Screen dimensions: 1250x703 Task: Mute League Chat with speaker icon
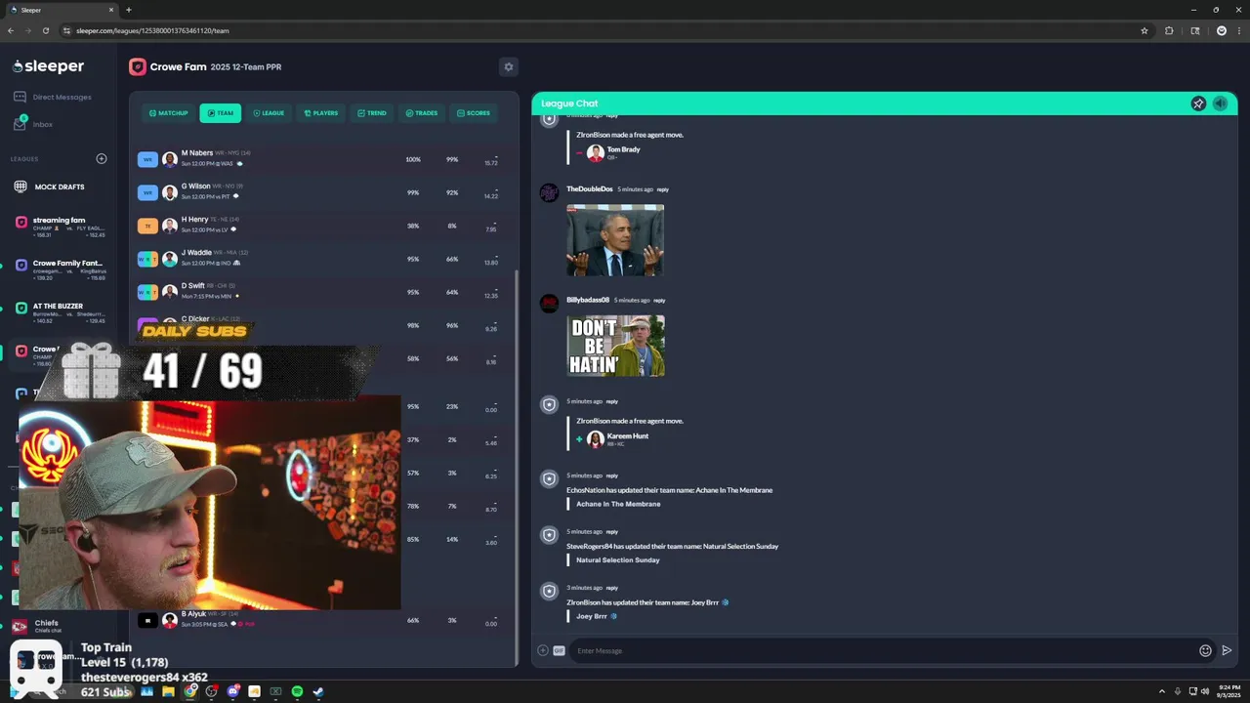click(1220, 103)
